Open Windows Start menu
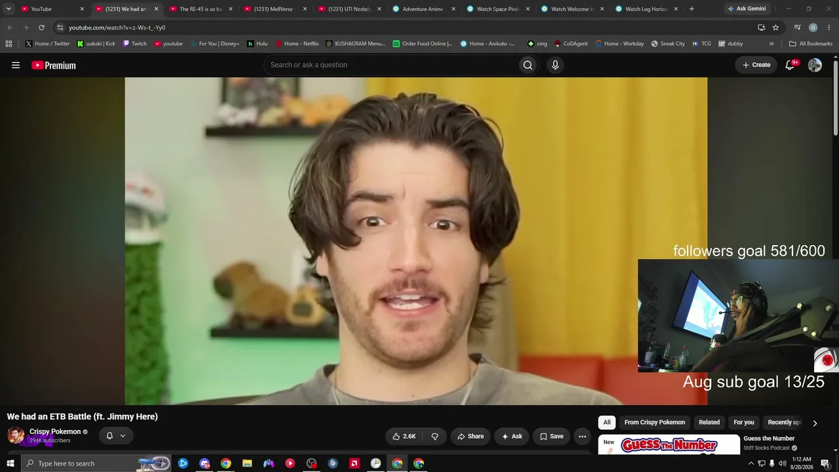Image resolution: width=839 pixels, height=472 pixels. pos(10,463)
